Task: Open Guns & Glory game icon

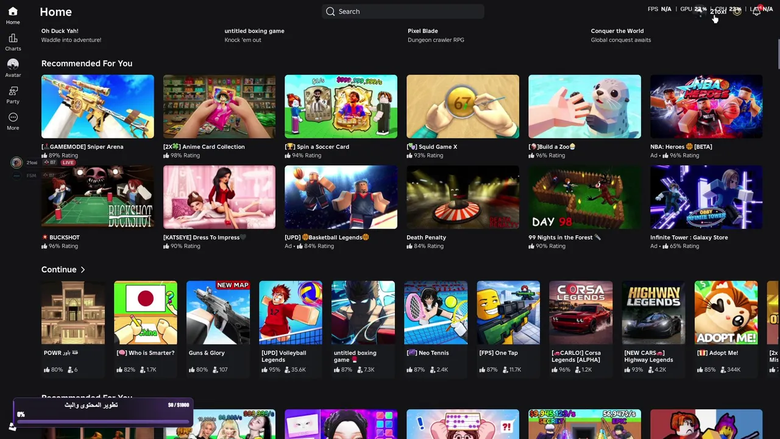Action: click(x=218, y=313)
